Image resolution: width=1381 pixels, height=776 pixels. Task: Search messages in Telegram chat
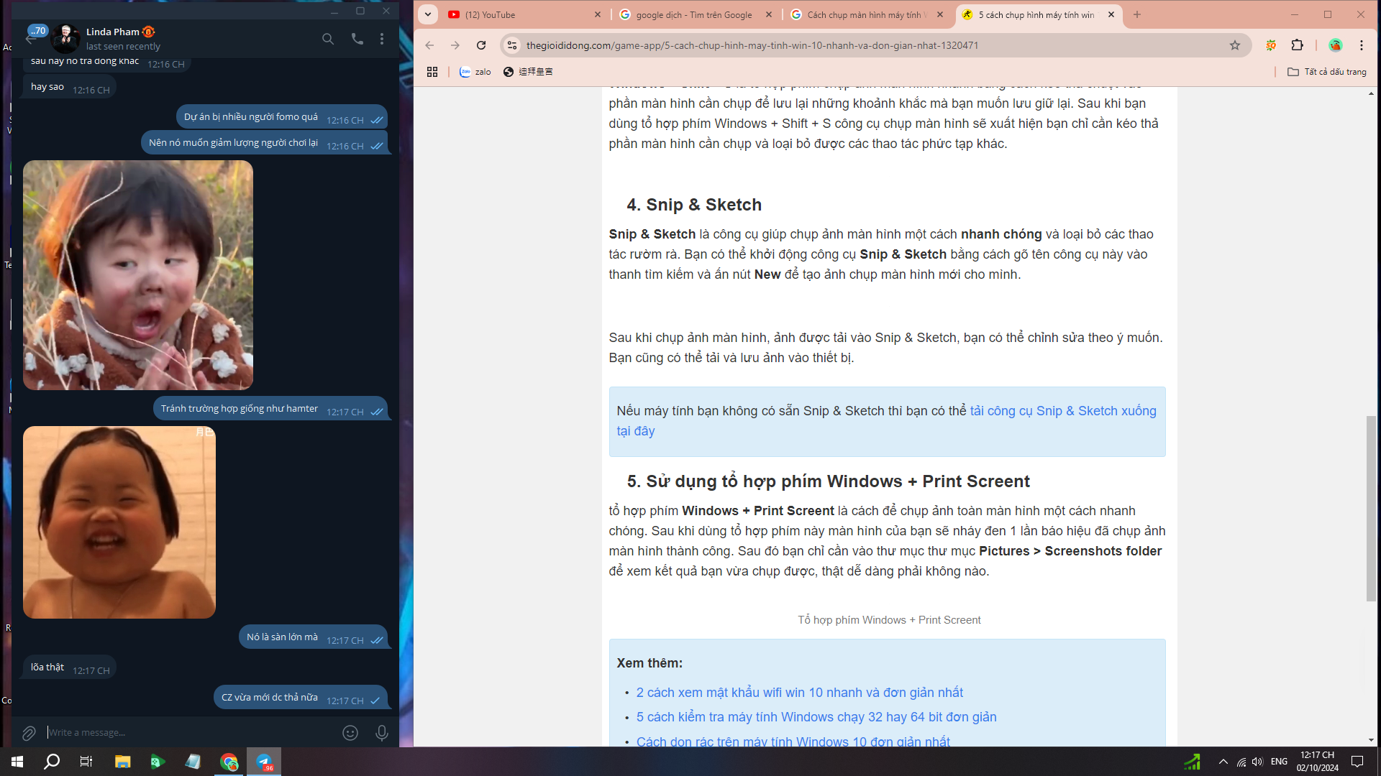point(328,39)
